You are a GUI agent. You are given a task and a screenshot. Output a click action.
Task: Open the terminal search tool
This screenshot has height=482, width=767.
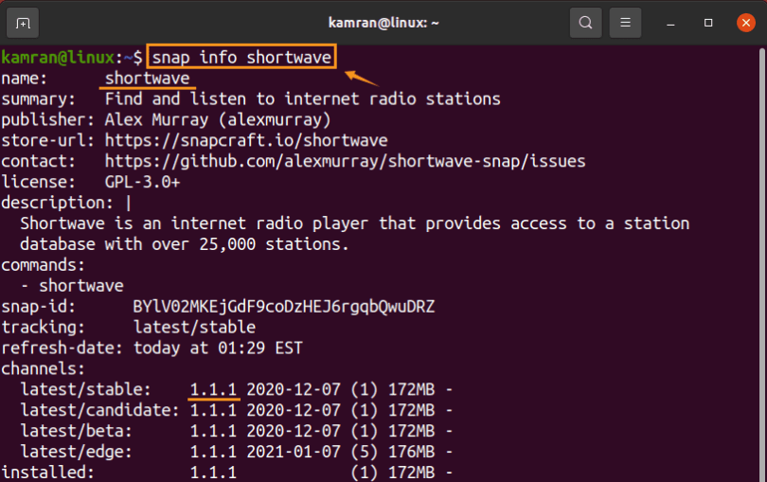[585, 23]
